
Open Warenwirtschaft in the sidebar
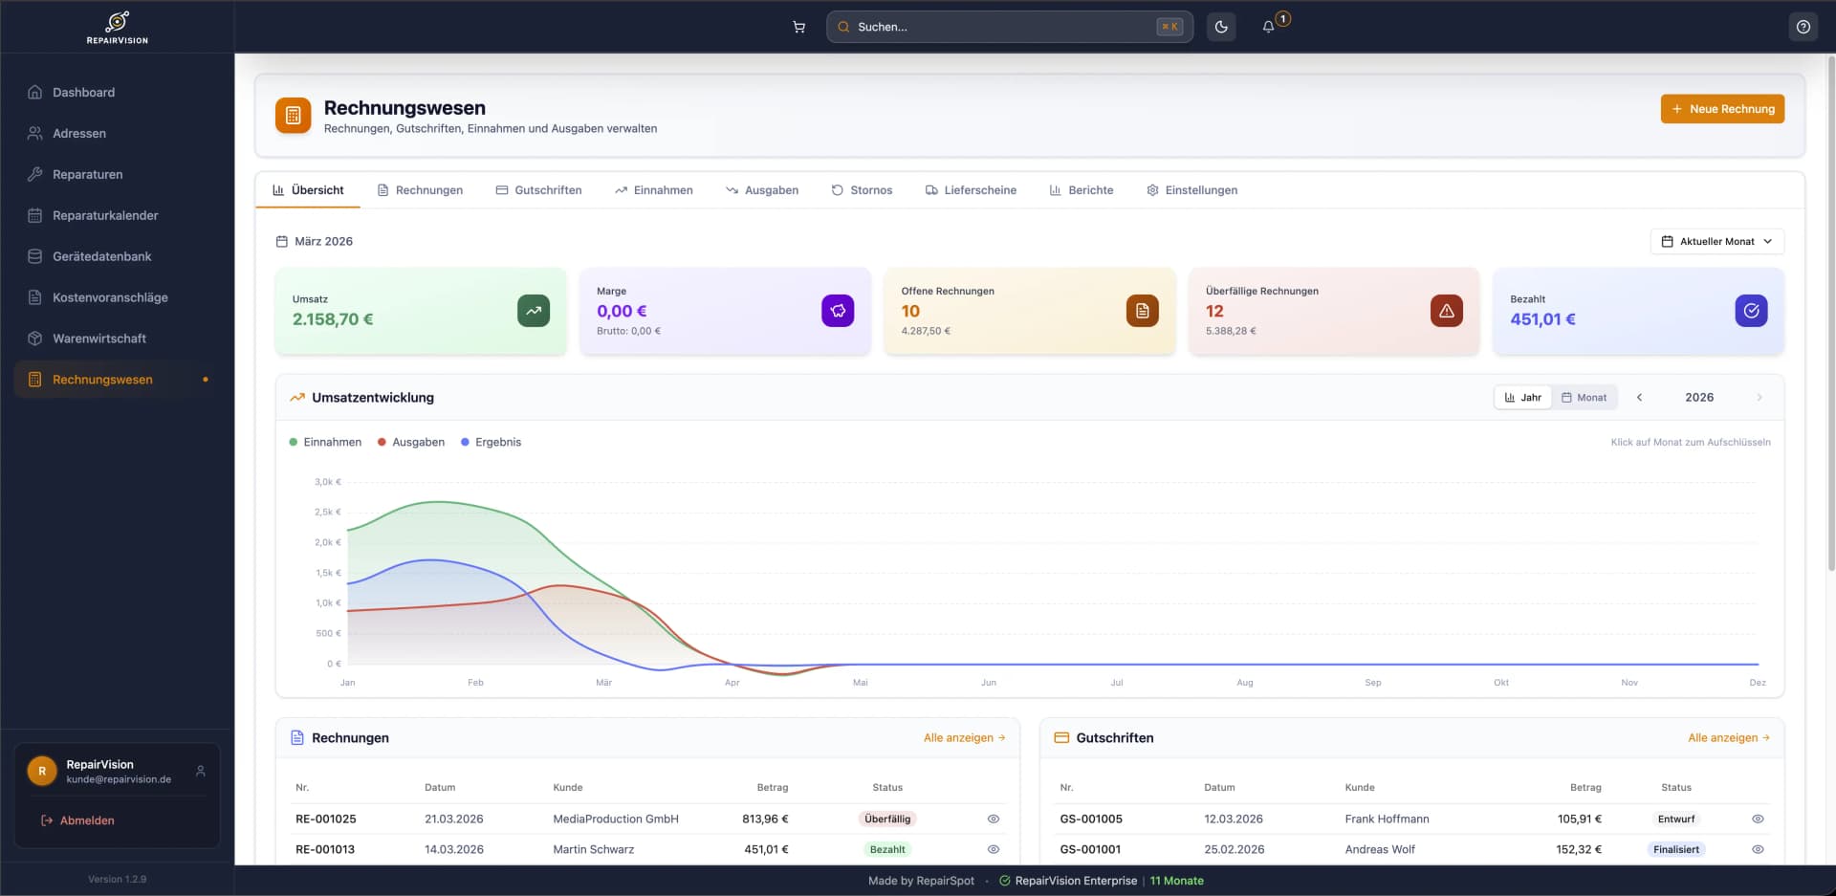(x=99, y=339)
